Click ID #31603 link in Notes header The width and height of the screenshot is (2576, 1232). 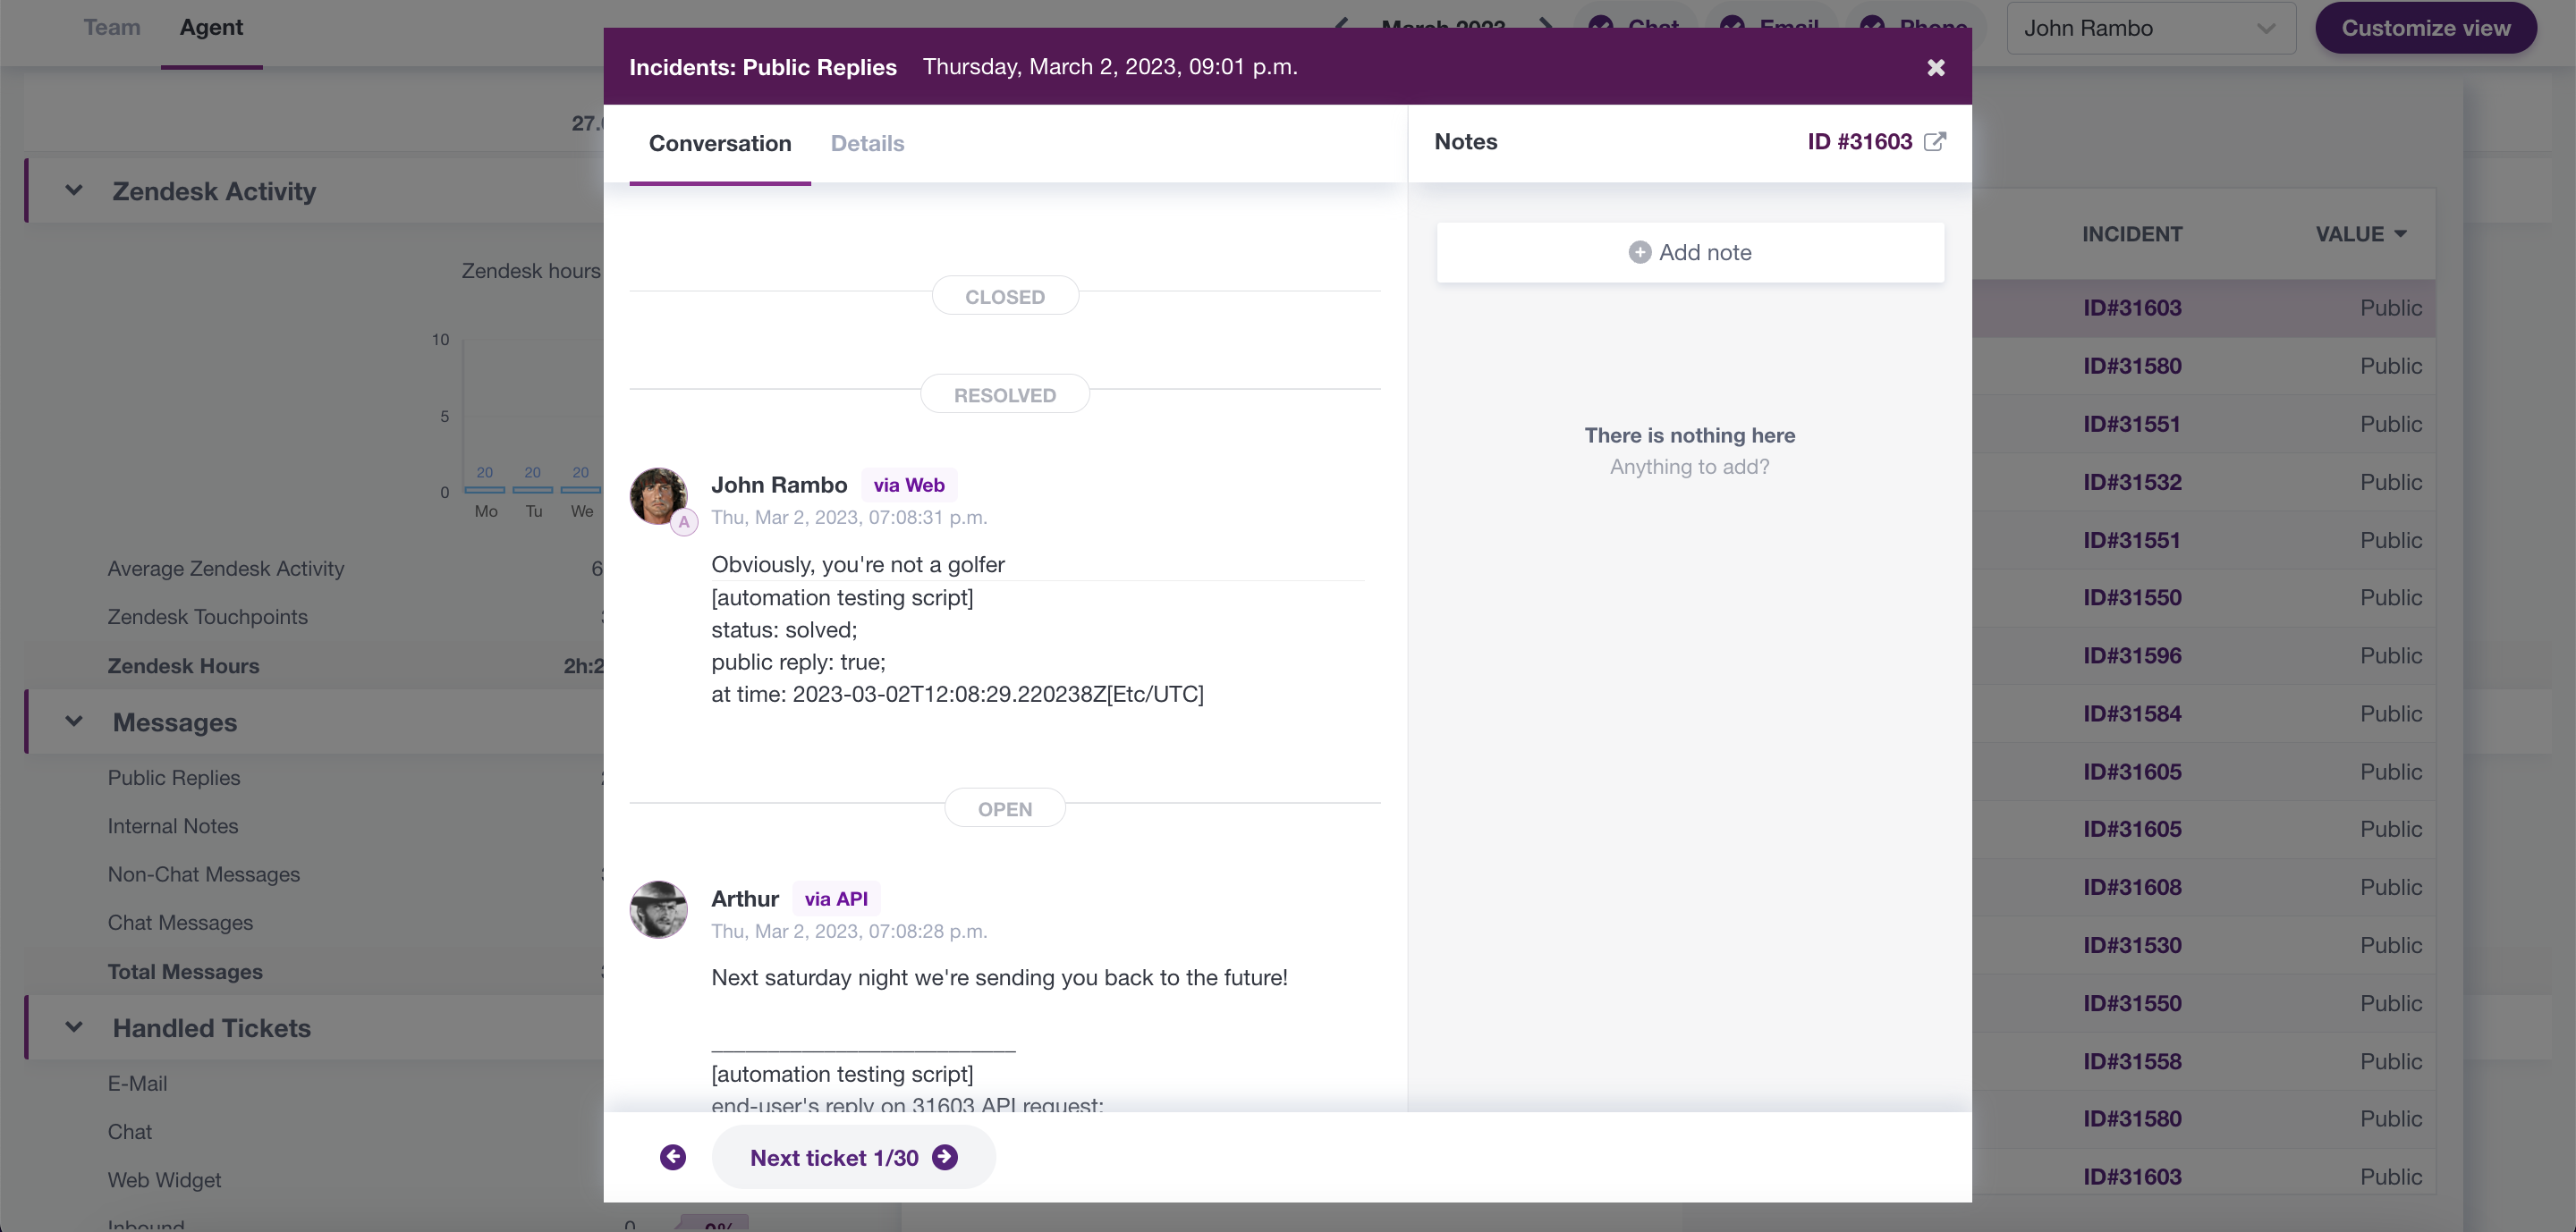1859,142
